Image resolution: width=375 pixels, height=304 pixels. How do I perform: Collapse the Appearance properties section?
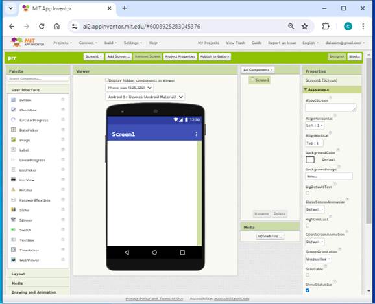[x=332, y=89]
